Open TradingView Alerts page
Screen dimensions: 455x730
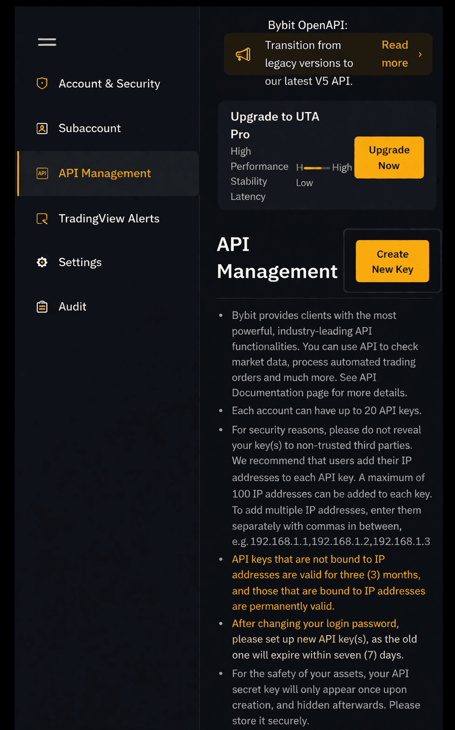coord(108,218)
